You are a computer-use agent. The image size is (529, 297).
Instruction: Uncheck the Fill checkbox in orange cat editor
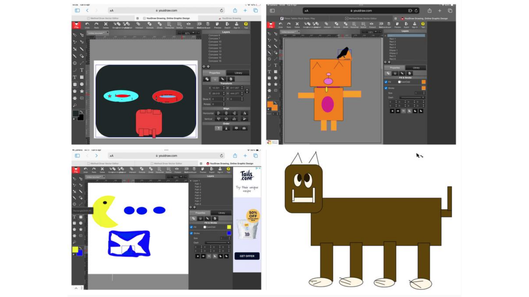386,82
